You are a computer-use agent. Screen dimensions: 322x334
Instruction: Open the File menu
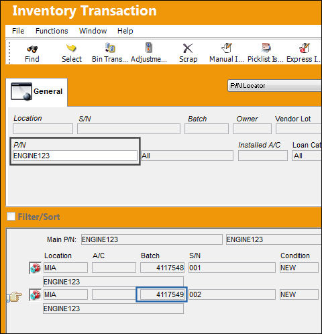tap(18, 31)
